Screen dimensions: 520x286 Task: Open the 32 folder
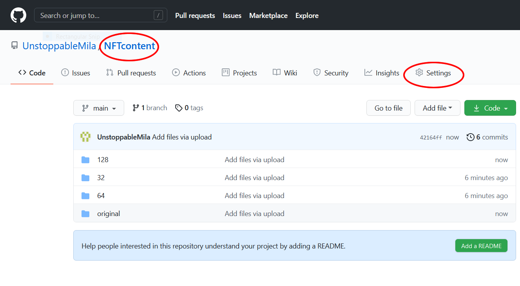tap(101, 177)
